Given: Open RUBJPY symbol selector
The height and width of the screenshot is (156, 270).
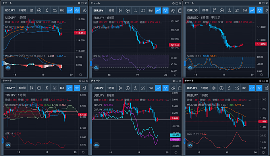Looking at the screenshot, I should [x=192, y=88].
